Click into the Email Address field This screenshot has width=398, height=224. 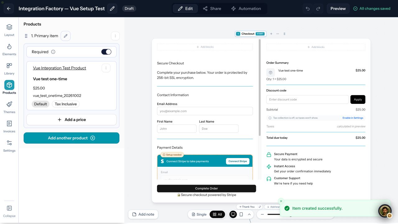(x=205, y=111)
